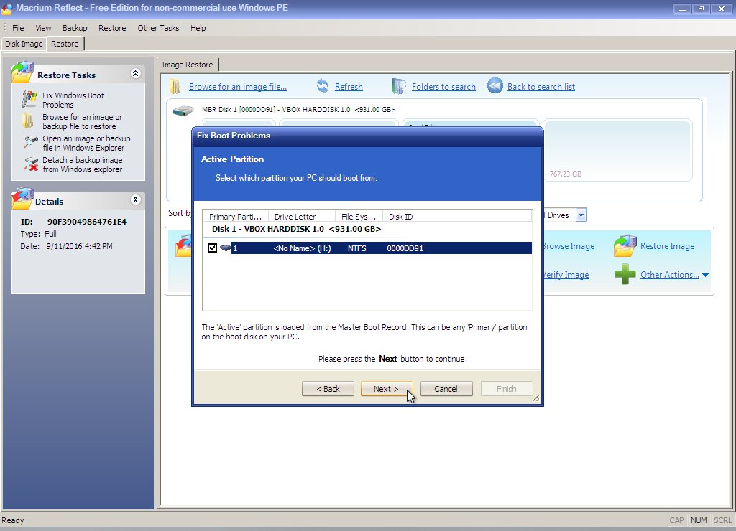
Task: Click the Drive Letter column header
Action: (x=301, y=217)
